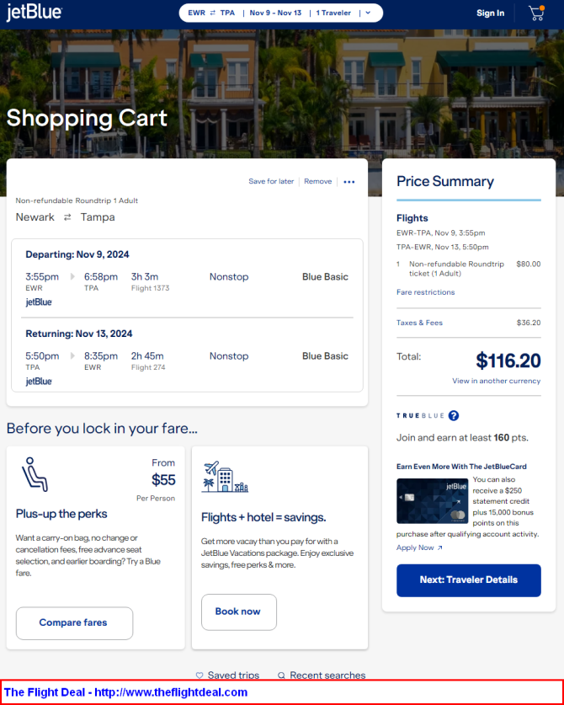Click the seat icon on perks card
564x705 pixels.
pos(35,474)
